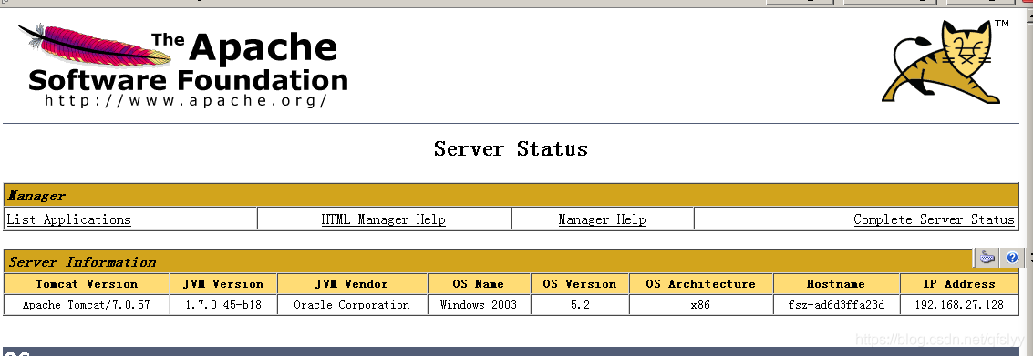
Task: Click the OS Architecture column header
Action: [x=700, y=283]
